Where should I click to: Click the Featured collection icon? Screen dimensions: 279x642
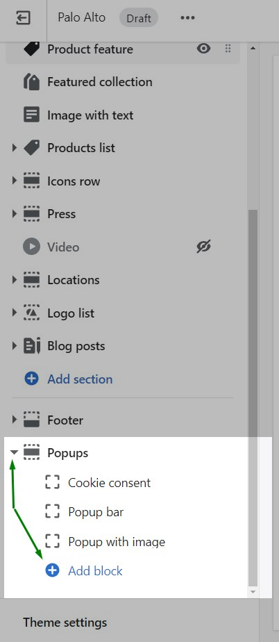(31, 82)
